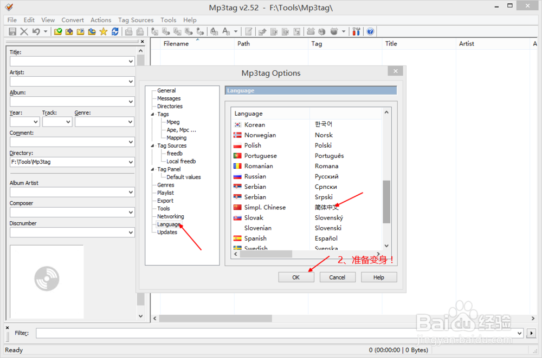
Task: Click the Undo arrow toolbar icon
Action: tap(36, 31)
